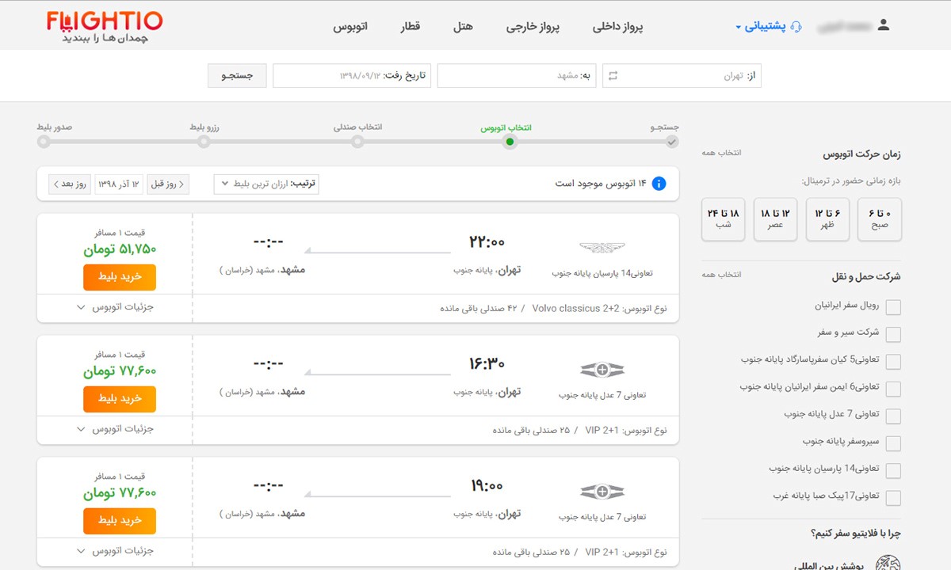This screenshot has height=570, width=951.
Task: Select the ۶ تا ۱۲ ظهر time slot
Action: (x=827, y=219)
